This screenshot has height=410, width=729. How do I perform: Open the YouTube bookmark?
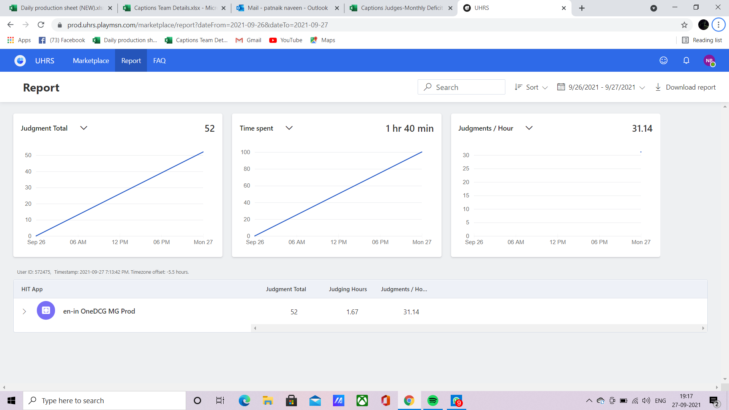[x=286, y=40]
